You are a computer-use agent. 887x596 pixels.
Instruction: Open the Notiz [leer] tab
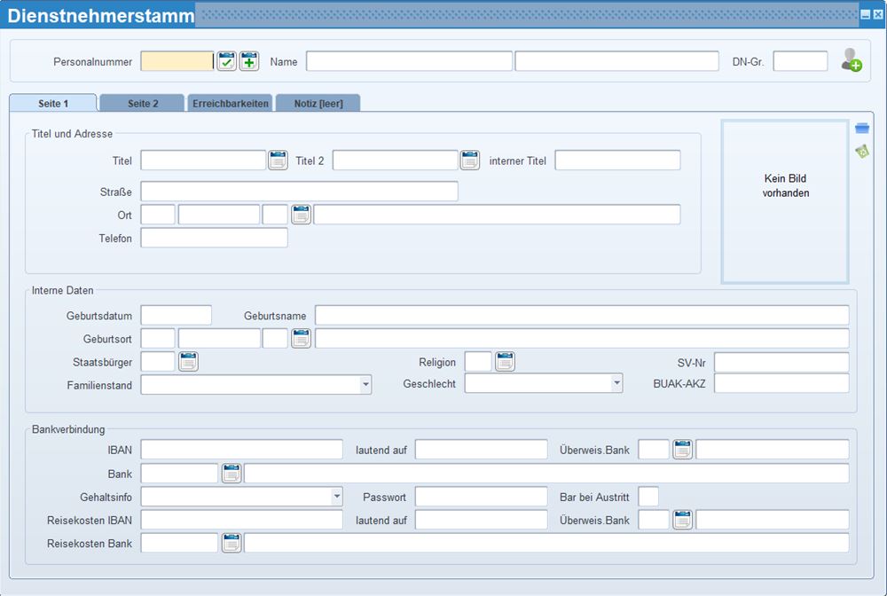[x=318, y=103]
